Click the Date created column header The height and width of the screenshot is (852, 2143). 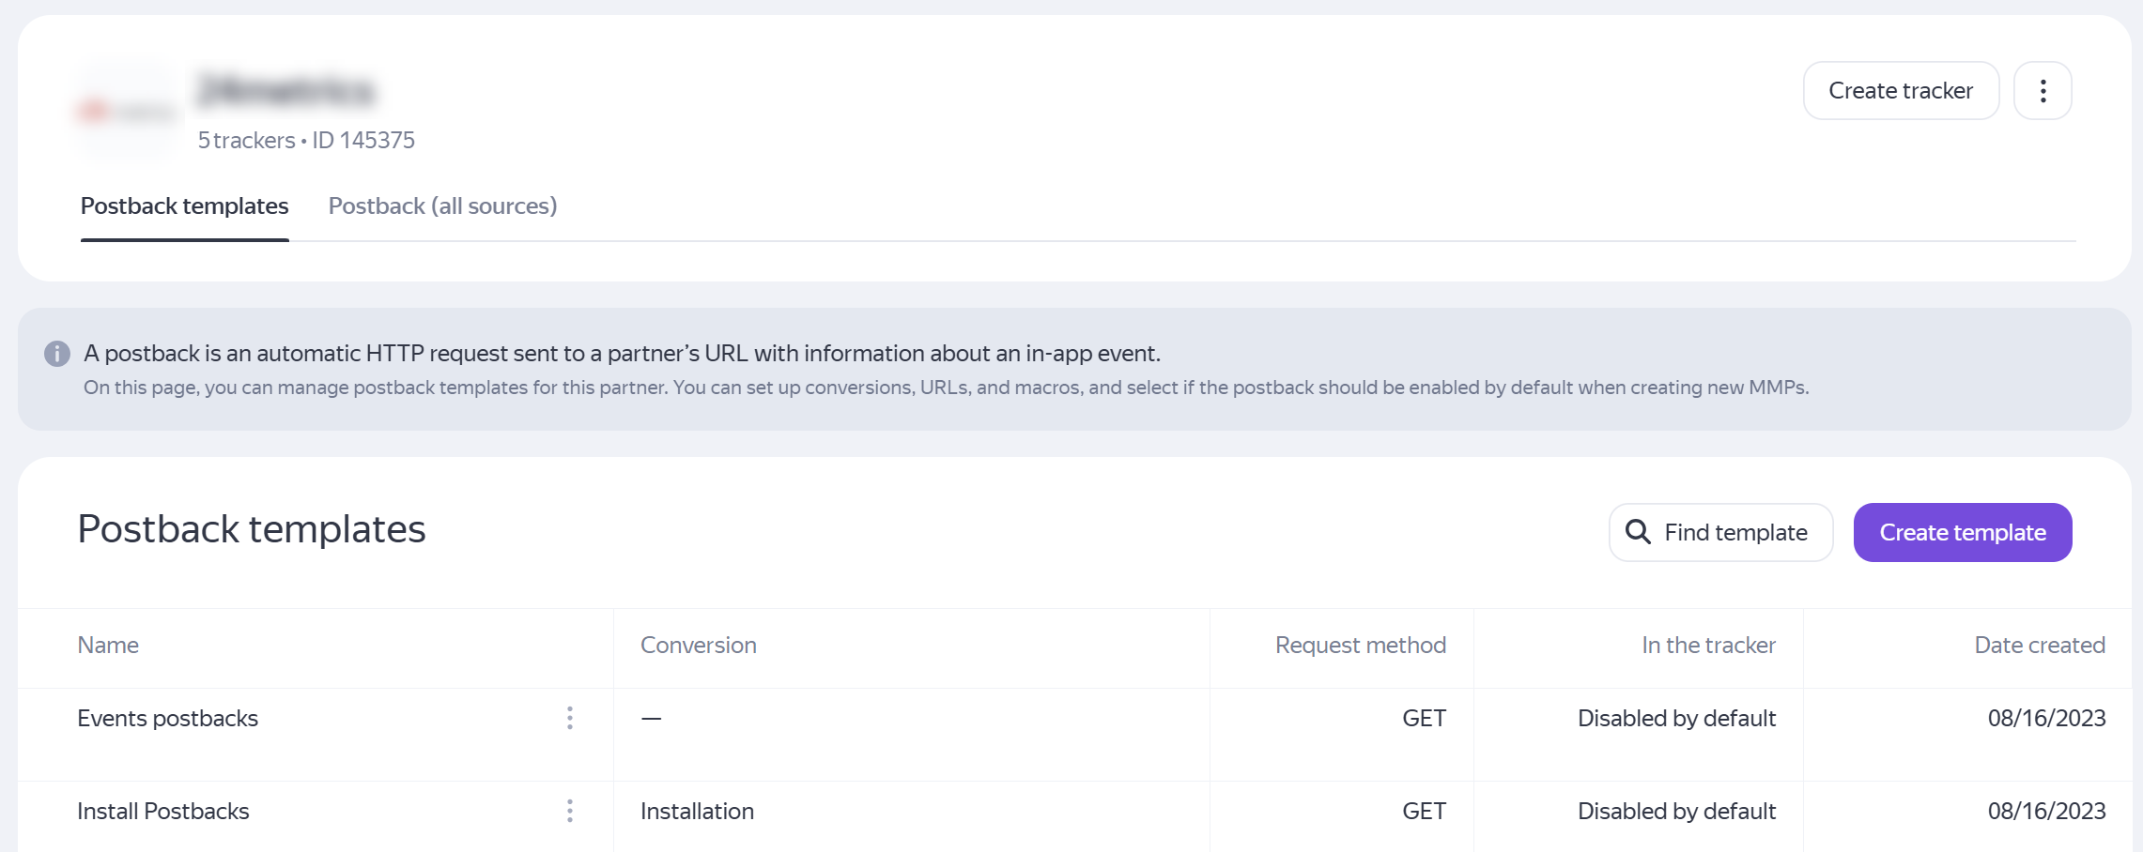[2039, 646]
